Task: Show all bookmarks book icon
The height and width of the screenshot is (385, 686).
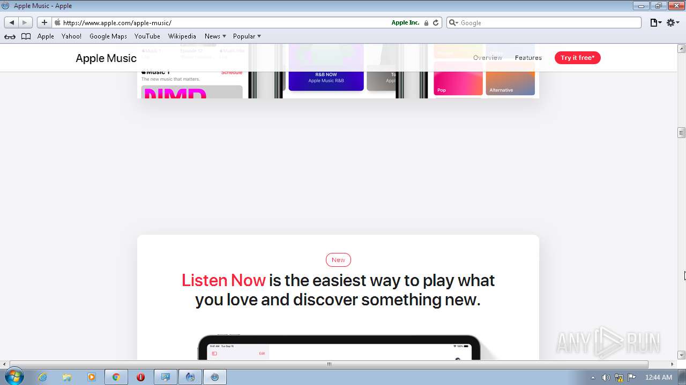Action: point(26,36)
